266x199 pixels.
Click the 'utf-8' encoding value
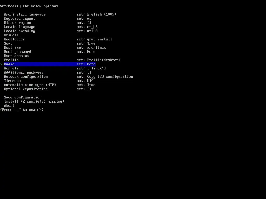pyautogui.click(x=92, y=31)
